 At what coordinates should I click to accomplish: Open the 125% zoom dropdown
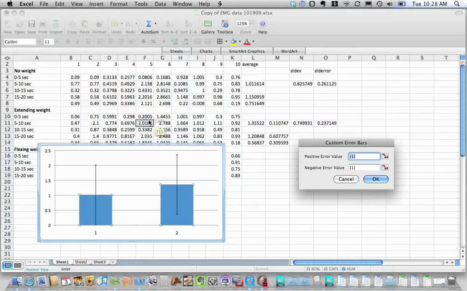point(252,23)
